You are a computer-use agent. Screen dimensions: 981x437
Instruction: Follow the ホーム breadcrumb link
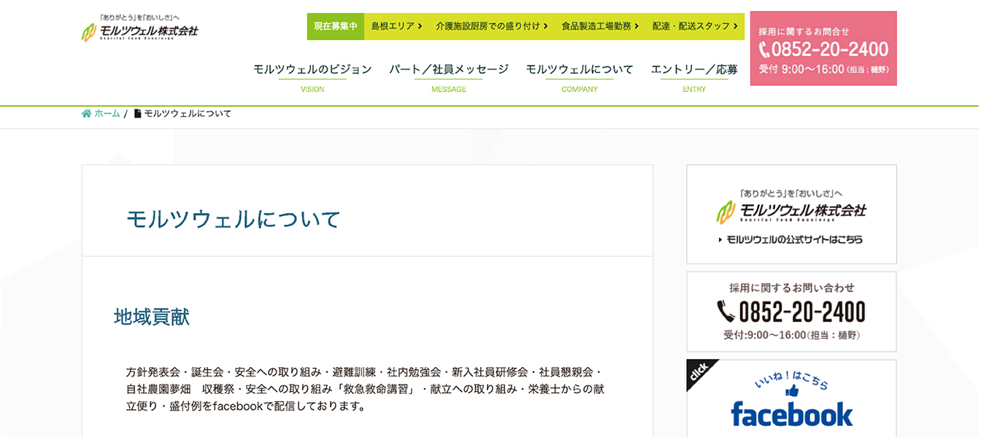(106, 114)
